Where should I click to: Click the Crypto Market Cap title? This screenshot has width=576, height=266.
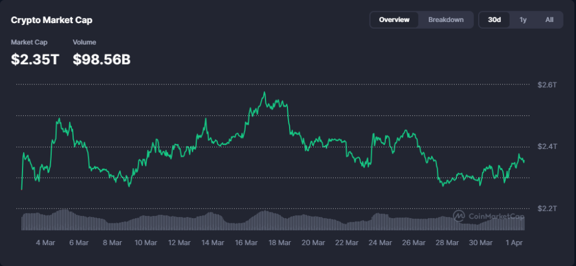coord(52,20)
